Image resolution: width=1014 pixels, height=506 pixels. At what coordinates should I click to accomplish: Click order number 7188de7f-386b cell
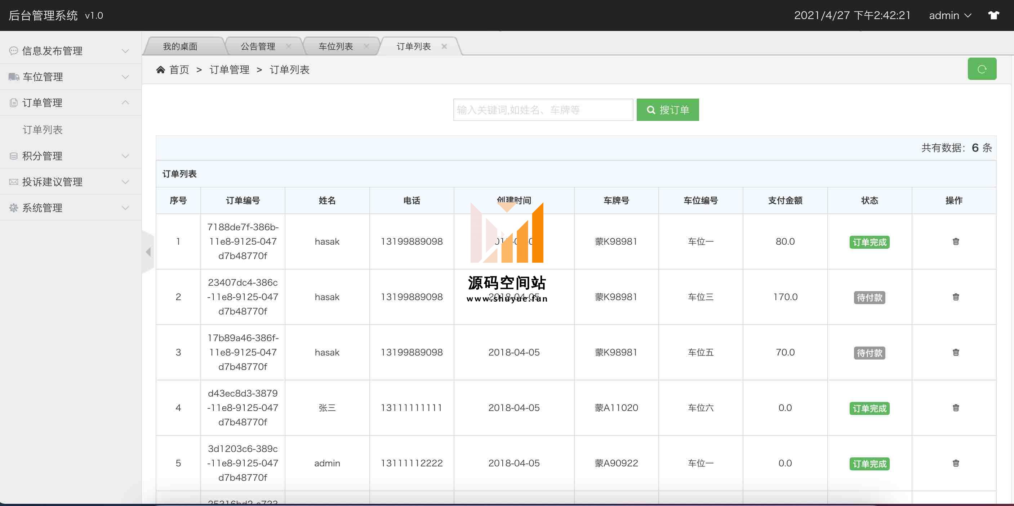[243, 241]
